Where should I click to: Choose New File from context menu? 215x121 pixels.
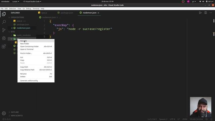click(x=36, y=41)
